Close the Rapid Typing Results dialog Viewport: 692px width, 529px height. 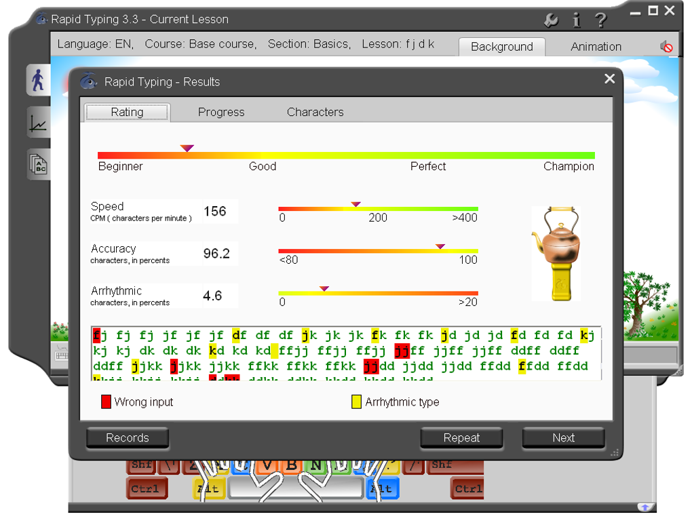[609, 79]
